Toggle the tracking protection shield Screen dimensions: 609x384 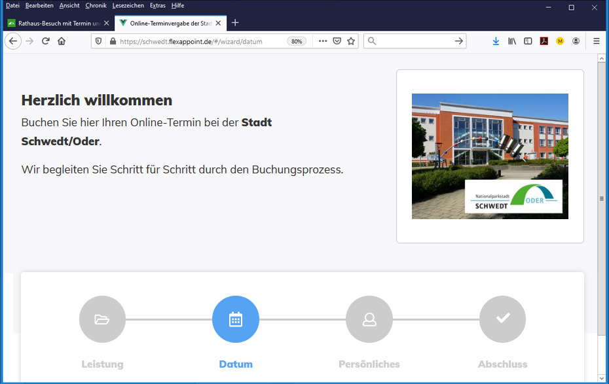tap(99, 41)
